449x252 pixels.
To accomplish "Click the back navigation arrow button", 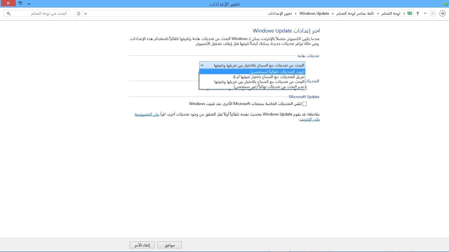I will coord(443,13).
